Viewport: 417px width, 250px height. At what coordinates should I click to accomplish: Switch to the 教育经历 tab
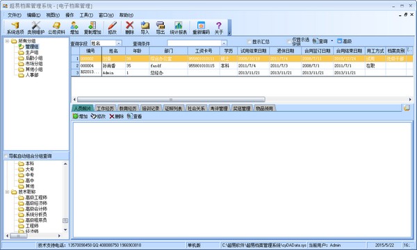(128, 108)
